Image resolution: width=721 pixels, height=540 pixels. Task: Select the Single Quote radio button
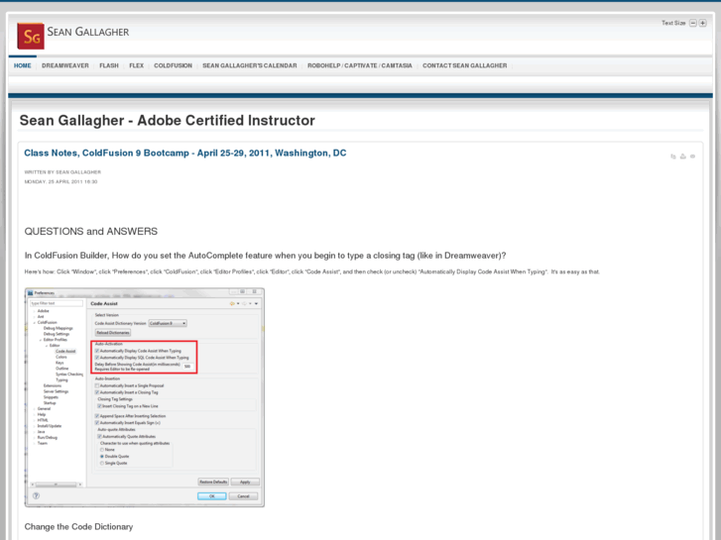pos(102,463)
